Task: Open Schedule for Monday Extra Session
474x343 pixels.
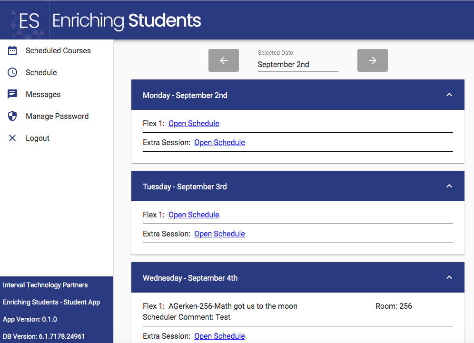Action: click(219, 142)
